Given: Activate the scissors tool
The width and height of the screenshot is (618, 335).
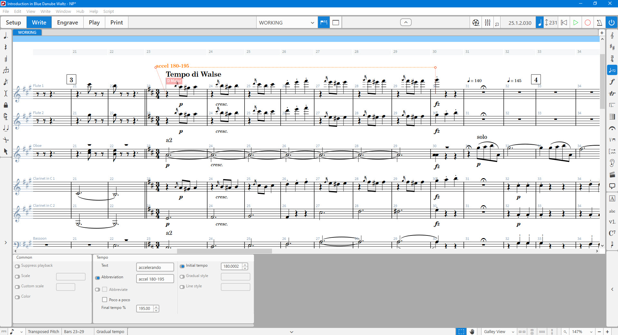Looking at the screenshot, I should 6,140.
